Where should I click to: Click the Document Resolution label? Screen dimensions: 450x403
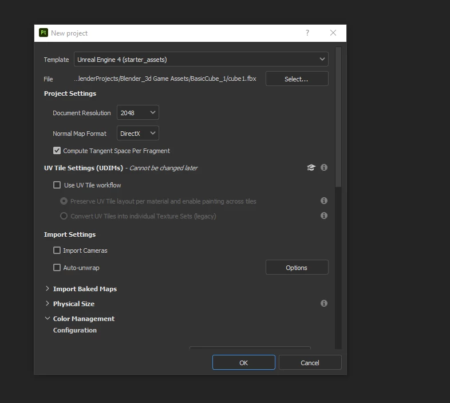[x=81, y=113]
